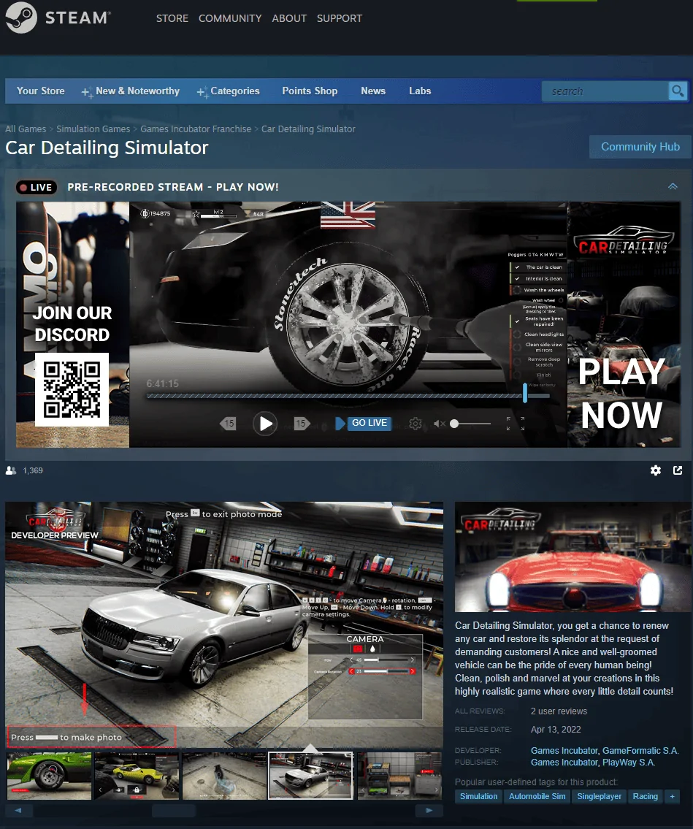Screen dimensions: 693x829
Task: Seek on the stream progress bar
Action: click(348, 395)
